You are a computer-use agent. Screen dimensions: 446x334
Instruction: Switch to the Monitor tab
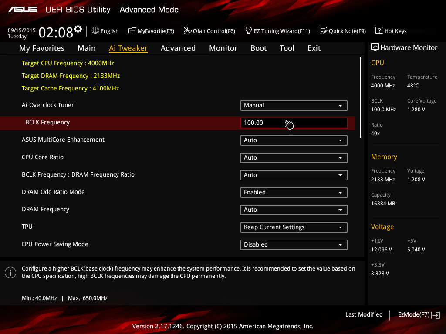pos(223,48)
